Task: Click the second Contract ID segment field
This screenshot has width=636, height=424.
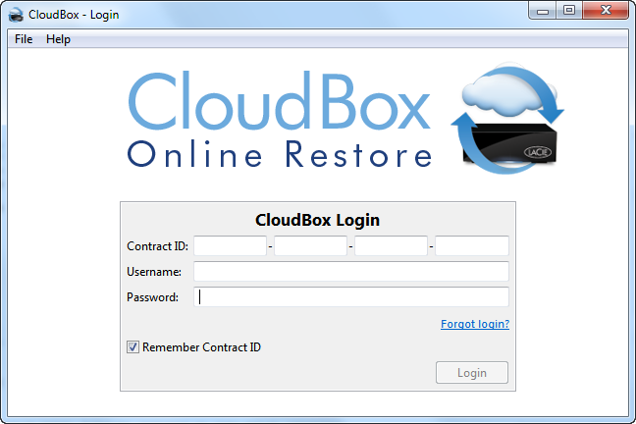Action: point(311,246)
